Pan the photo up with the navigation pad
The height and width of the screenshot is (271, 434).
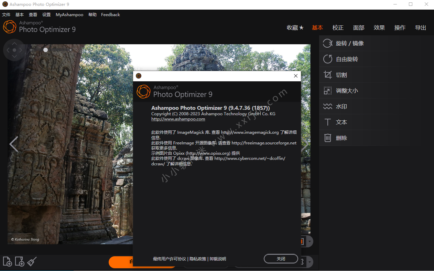14,43
